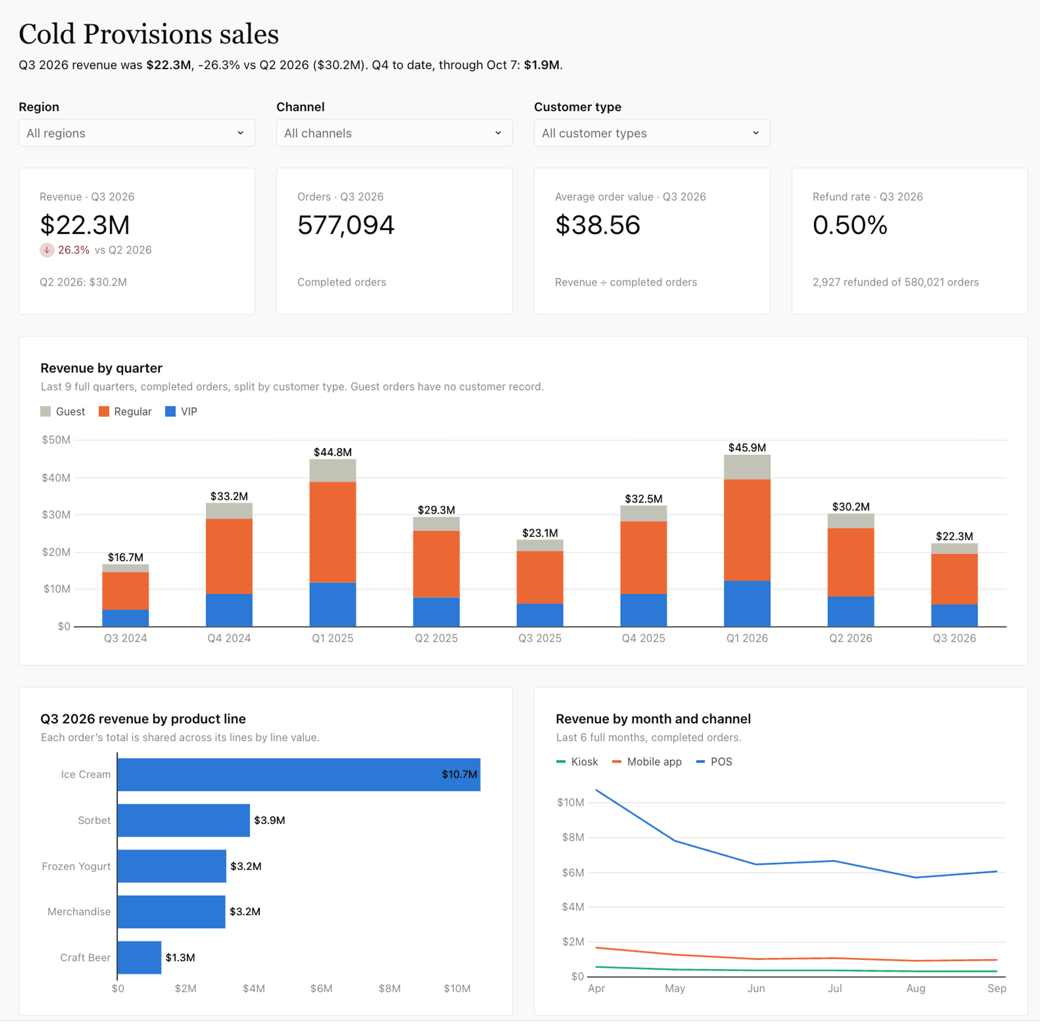Select the Merchandise product bar

tap(171, 912)
